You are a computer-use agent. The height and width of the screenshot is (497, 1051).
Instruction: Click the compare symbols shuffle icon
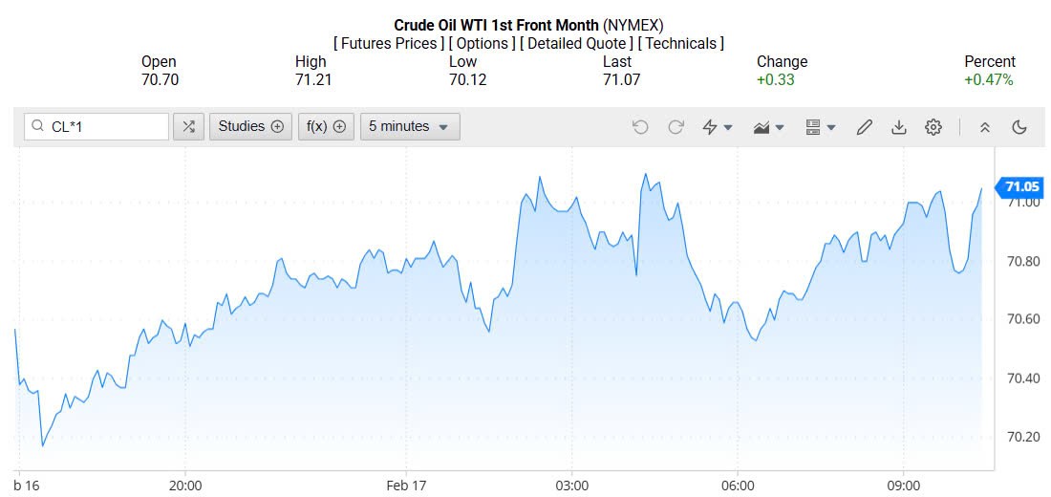point(188,126)
